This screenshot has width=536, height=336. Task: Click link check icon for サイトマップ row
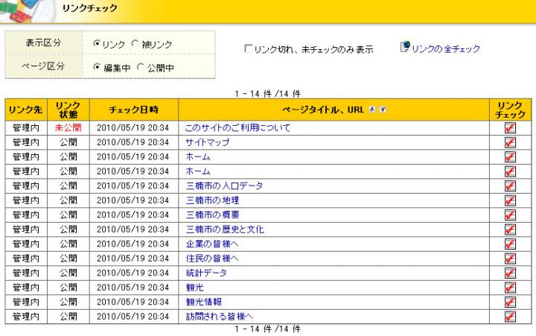[x=509, y=142]
